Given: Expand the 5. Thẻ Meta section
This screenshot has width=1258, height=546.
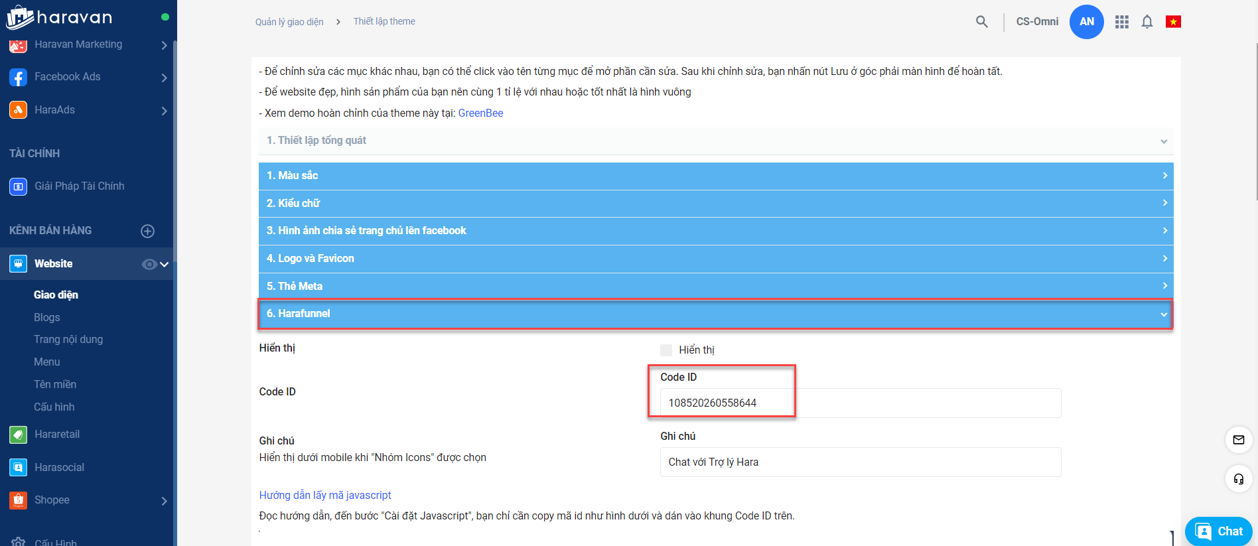Looking at the screenshot, I should pyautogui.click(x=716, y=286).
